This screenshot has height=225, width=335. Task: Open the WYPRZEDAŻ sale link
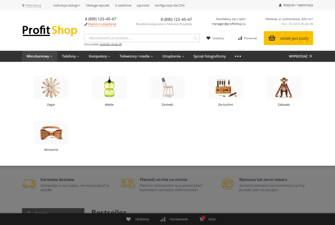coord(300,56)
